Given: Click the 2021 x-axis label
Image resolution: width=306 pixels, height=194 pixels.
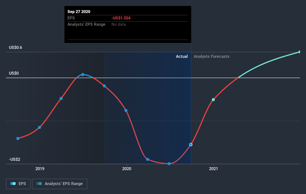Looking at the screenshot, I should [x=213, y=169].
